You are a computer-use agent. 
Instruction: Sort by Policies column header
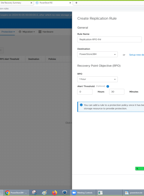coord(52,59)
